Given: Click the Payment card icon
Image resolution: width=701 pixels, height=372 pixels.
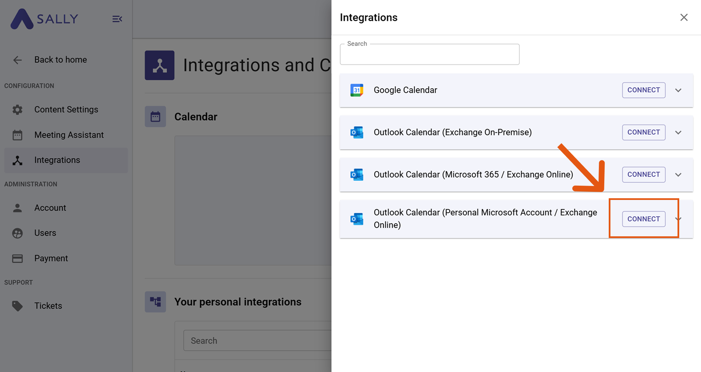Looking at the screenshot, I should point(17,258).
